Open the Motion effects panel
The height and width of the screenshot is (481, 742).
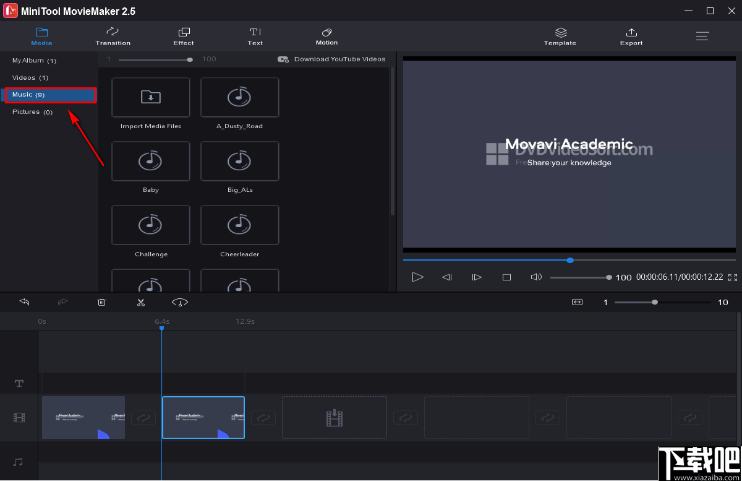click(x=326, y=36)
